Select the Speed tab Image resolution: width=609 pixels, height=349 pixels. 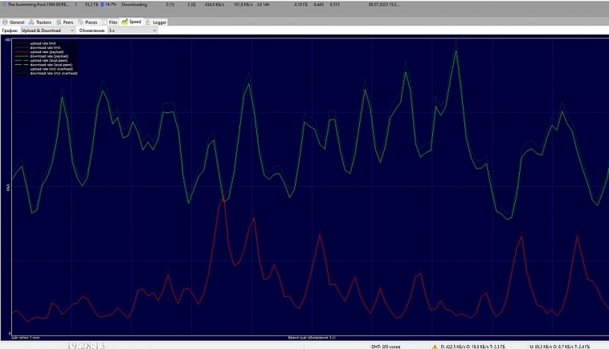131,22
